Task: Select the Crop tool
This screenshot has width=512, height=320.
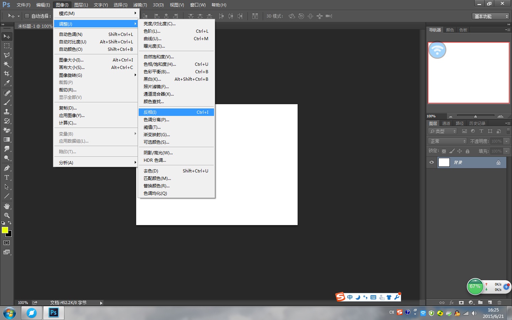Action: [7, 74]
